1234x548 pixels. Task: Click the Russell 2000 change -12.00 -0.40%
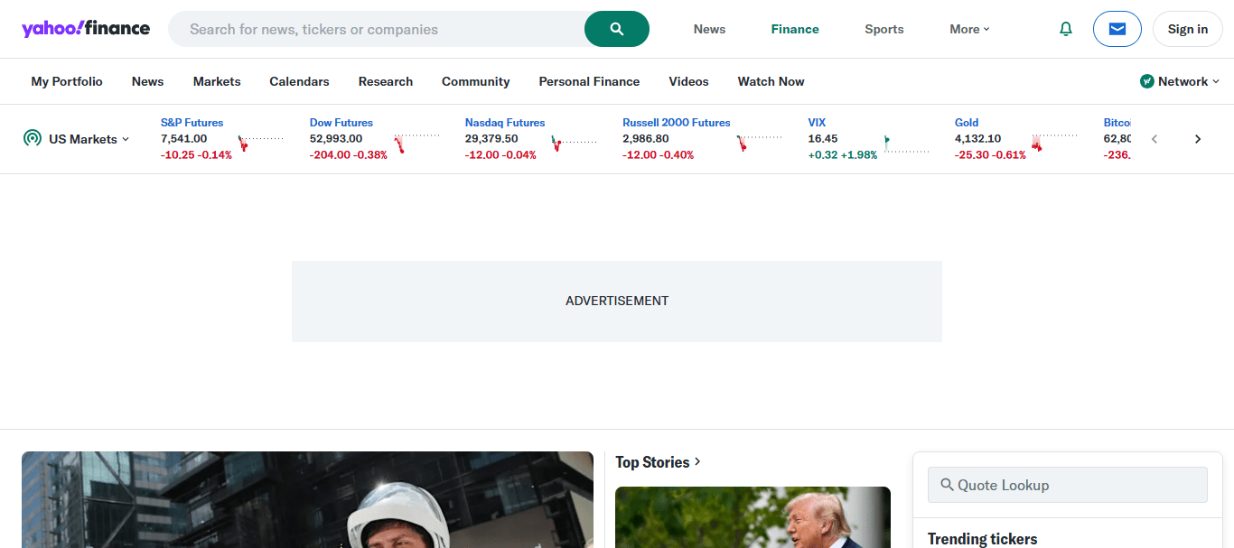click(x=659, y=155)
